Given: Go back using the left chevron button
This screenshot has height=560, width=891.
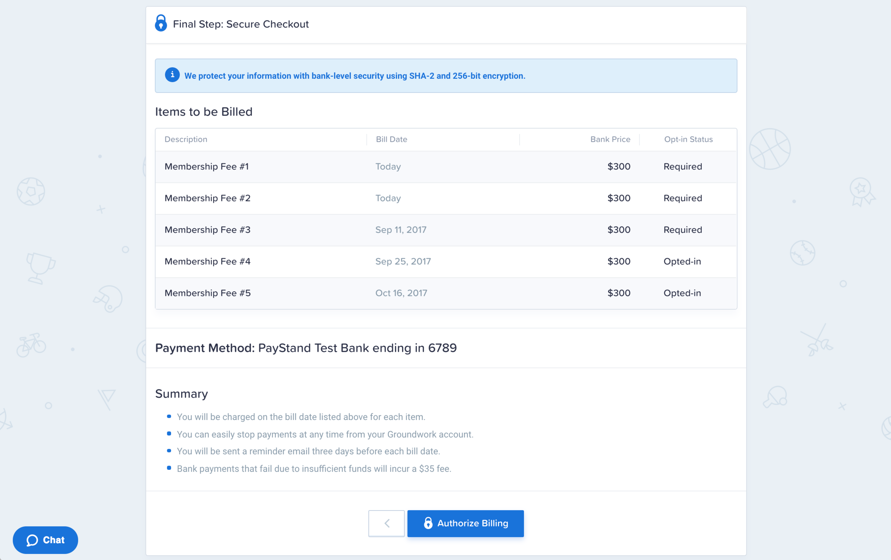Looking at the screenshot, I should [386, 523].
